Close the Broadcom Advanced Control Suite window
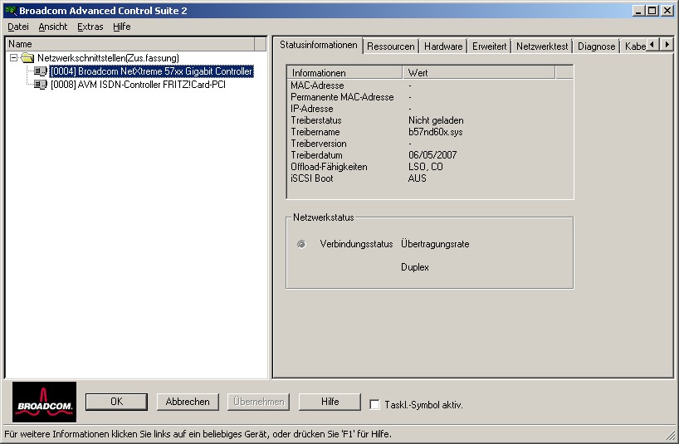 pos(667,11)
